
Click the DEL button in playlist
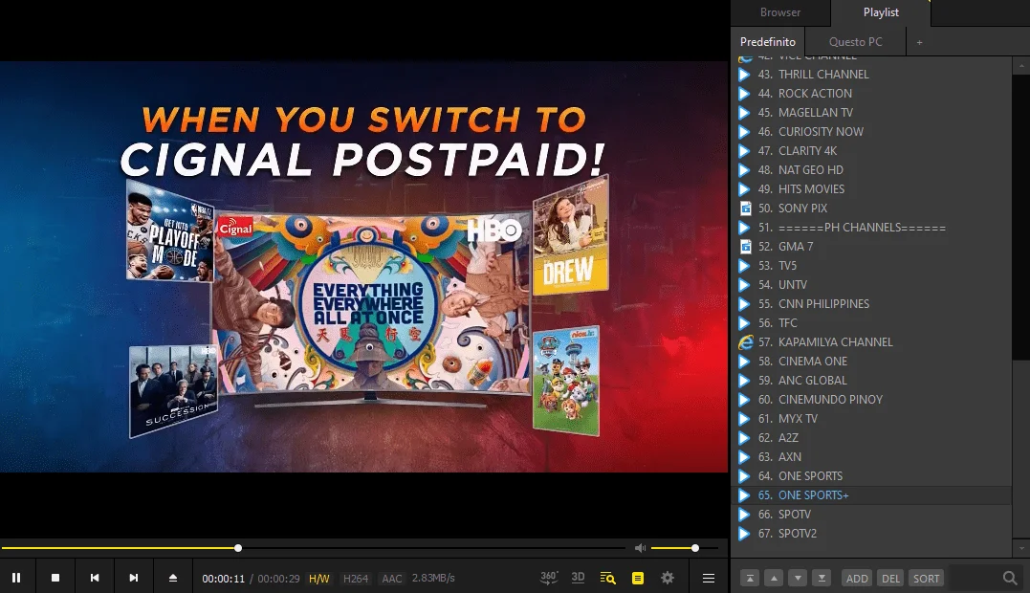tap(890, 578)
